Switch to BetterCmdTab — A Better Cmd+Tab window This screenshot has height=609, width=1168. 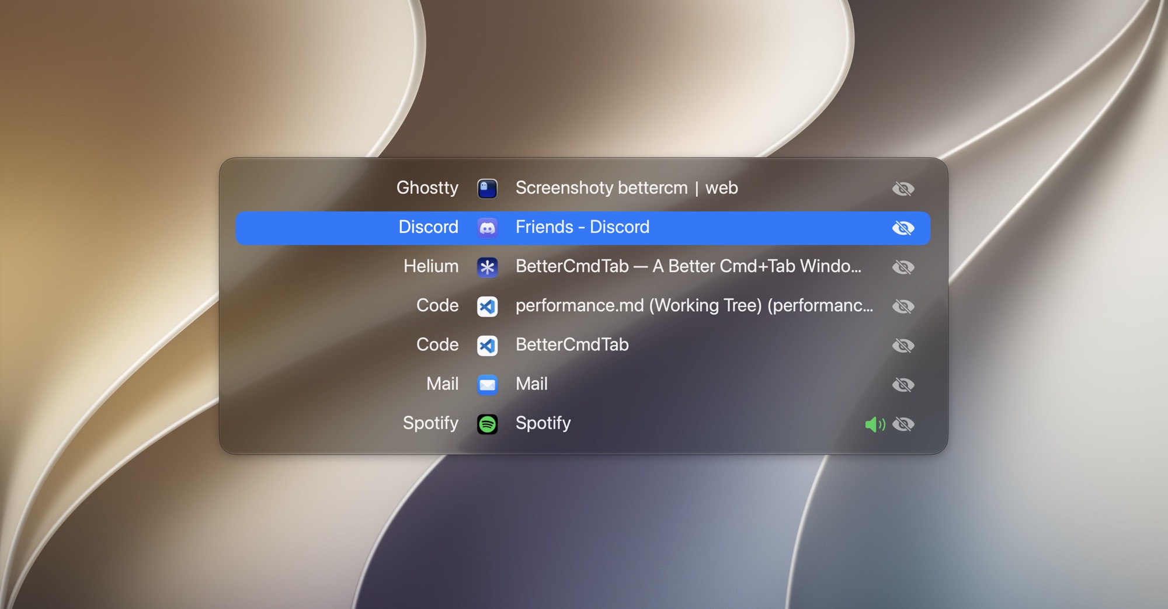pyautogui.click(x=689, y=266)
